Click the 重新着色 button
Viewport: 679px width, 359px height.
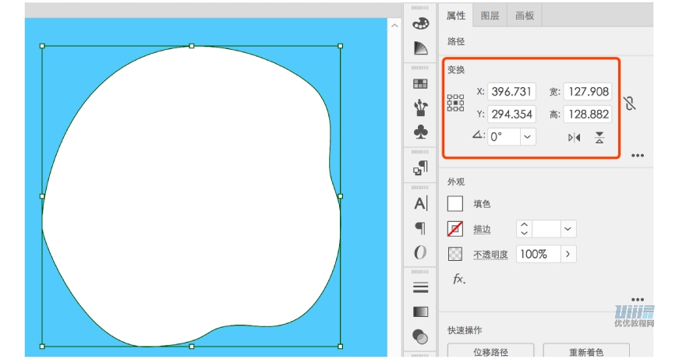click(586, 350)
